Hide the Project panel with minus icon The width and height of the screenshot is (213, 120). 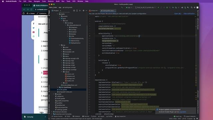coord(87,11)
